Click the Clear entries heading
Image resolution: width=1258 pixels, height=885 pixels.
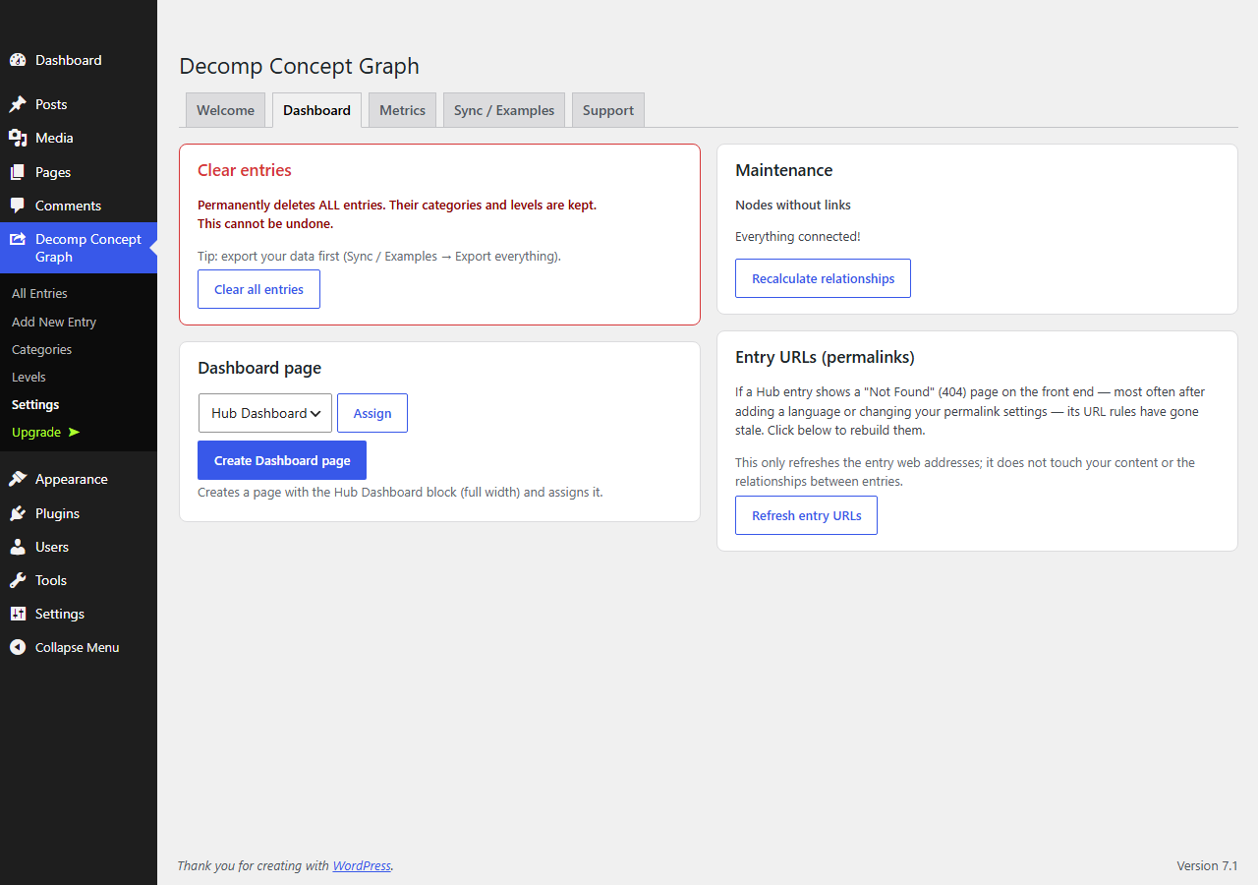coord(245,170)
